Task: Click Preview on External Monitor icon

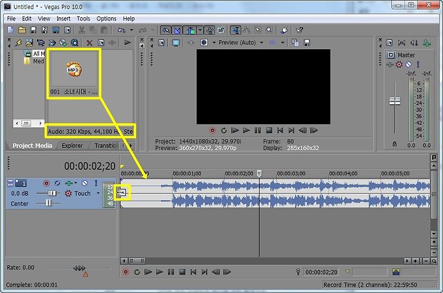Action: point(176,42)
